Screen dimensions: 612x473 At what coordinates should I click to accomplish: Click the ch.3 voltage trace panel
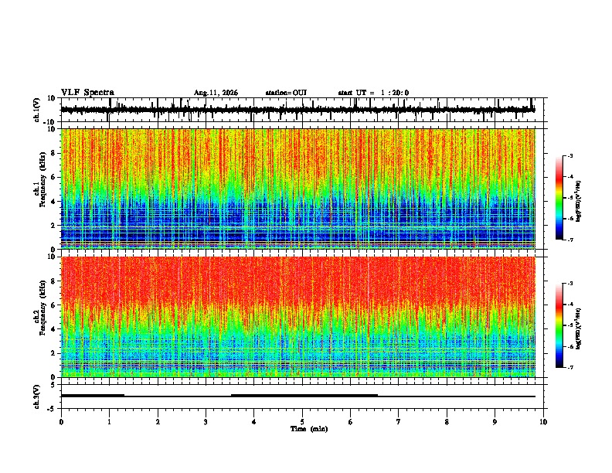click(x=302, y=396)
